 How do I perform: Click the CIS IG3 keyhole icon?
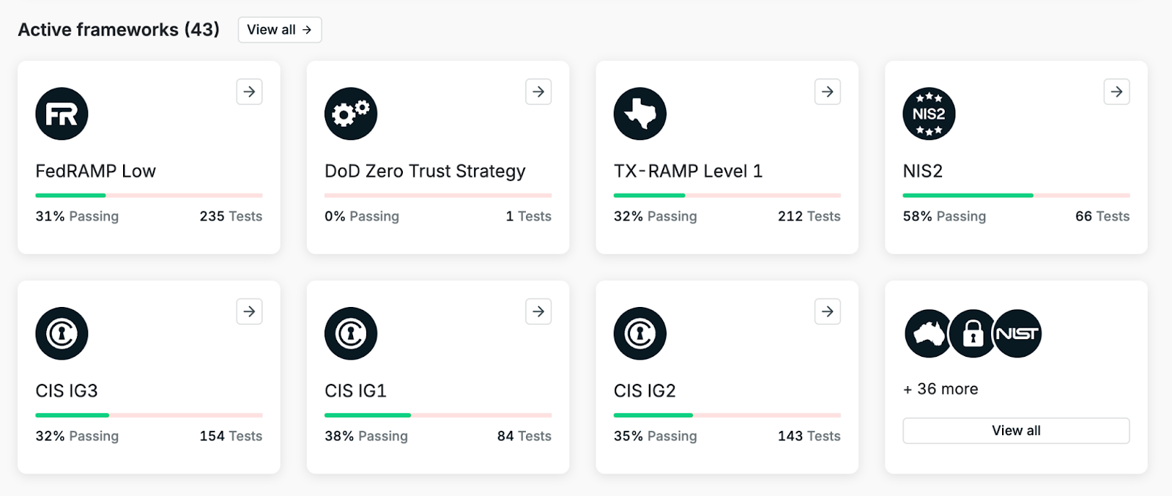(x=62, y=333)
